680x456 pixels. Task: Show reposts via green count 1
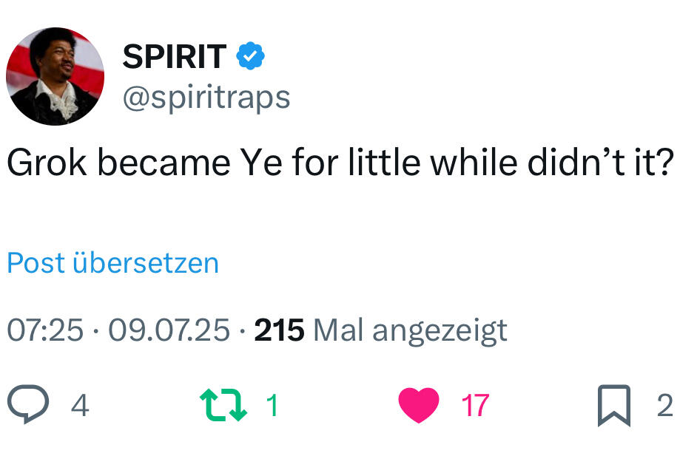tap(272, 406)
